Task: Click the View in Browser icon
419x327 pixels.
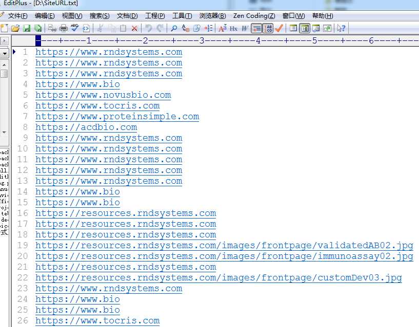Action: (x=86, y=28)
